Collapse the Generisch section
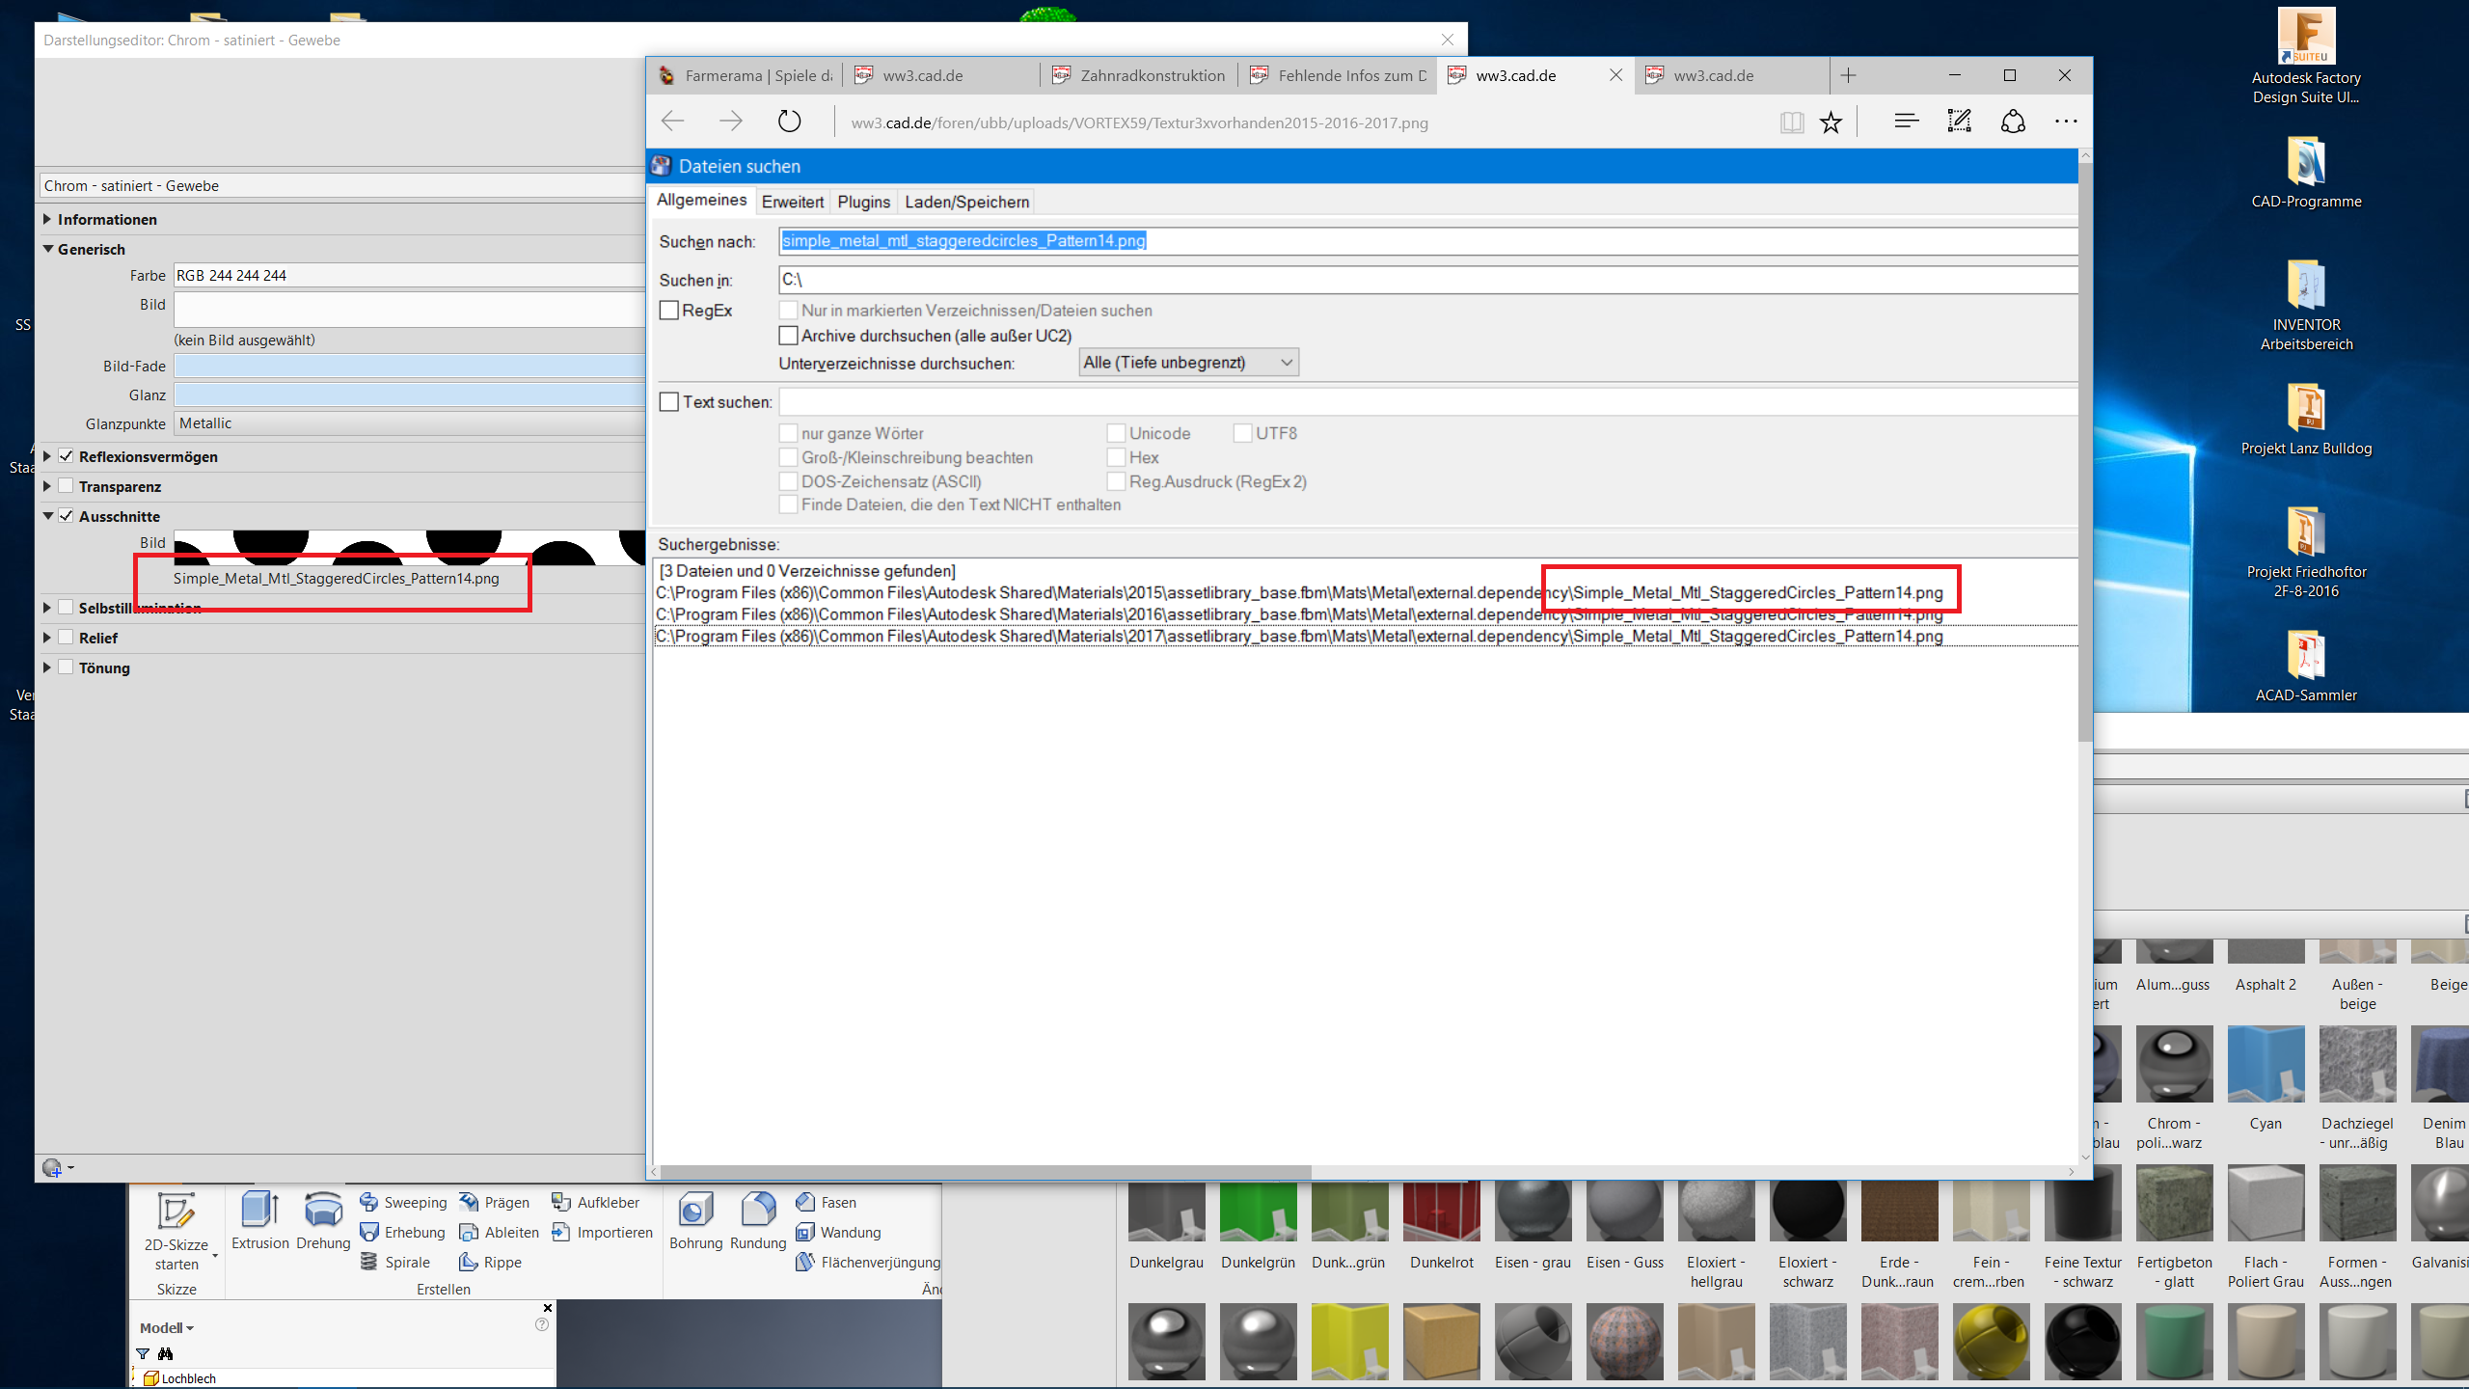The width and height of the screenshot is (2469, 1389). [47, 249]
